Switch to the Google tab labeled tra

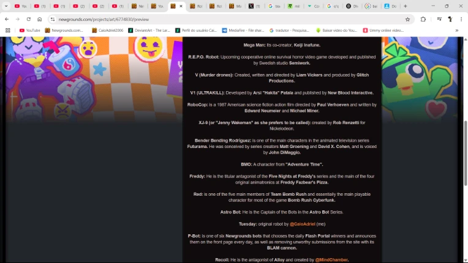click(x=274, y=6)
